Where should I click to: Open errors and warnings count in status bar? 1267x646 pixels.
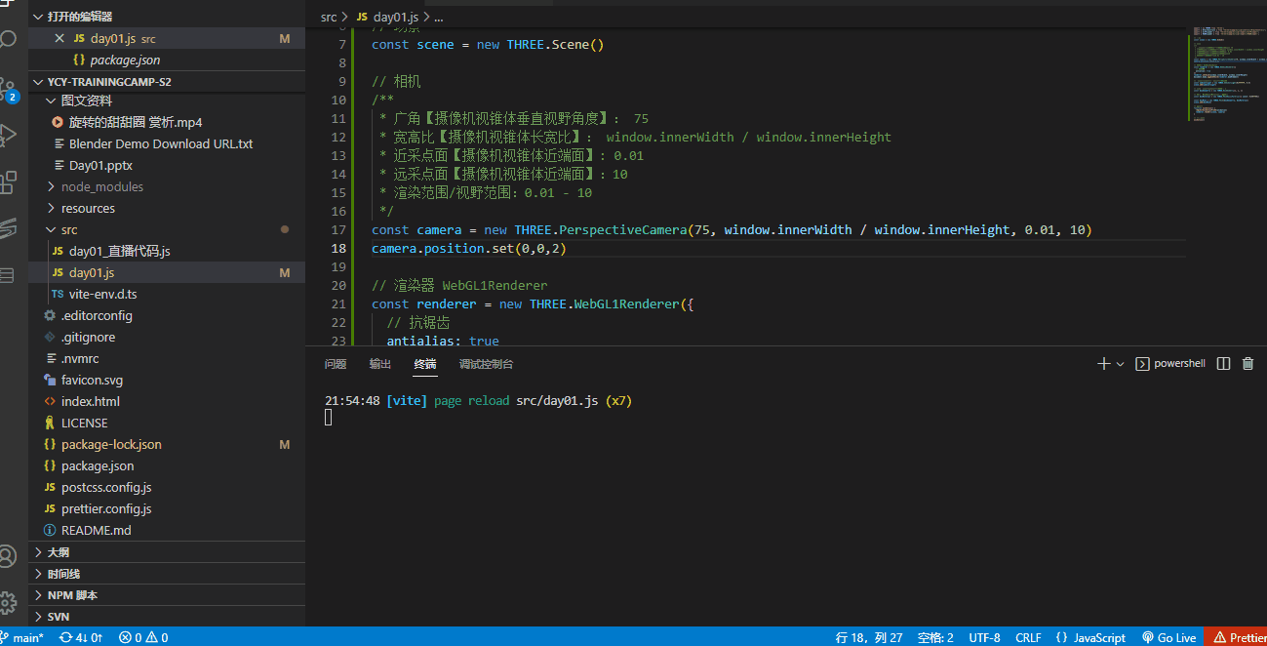point(143,637)
